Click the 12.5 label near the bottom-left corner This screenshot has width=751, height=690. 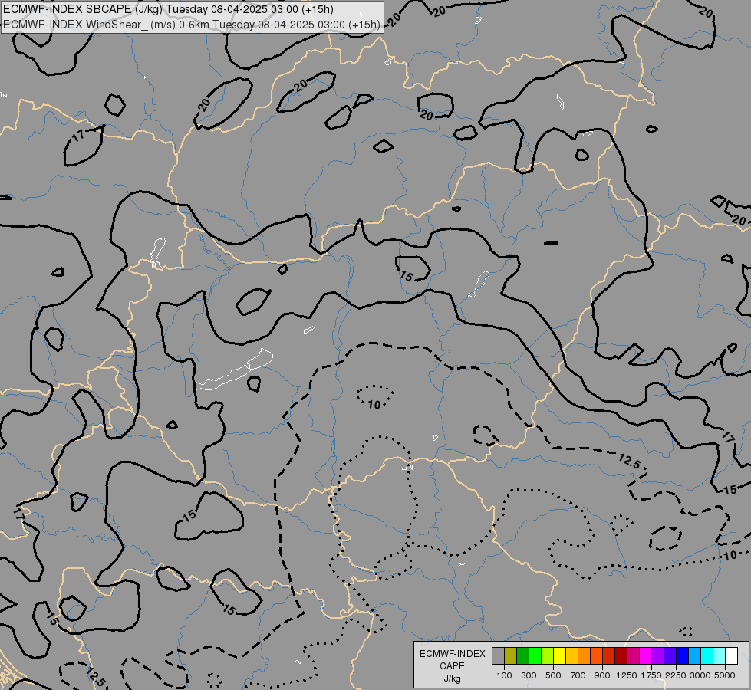point(96,675)
